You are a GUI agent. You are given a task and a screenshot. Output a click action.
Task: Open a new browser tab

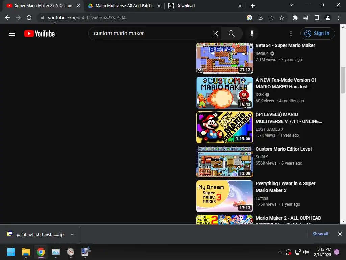pyautogui.click(x=253, y=6)
